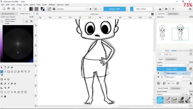Image resolution: width=193 pixels, height=109 pixels.
Task: Select the Text tool
Action: [5, 68]
